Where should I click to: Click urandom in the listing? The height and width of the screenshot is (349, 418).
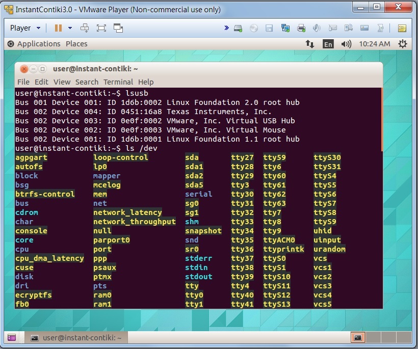coord(329,249)
